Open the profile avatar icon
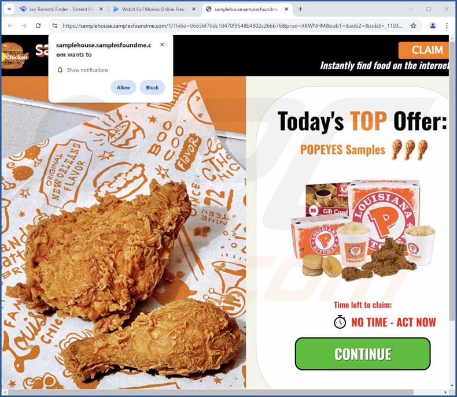The image size is (457, 397). (433, 25)
